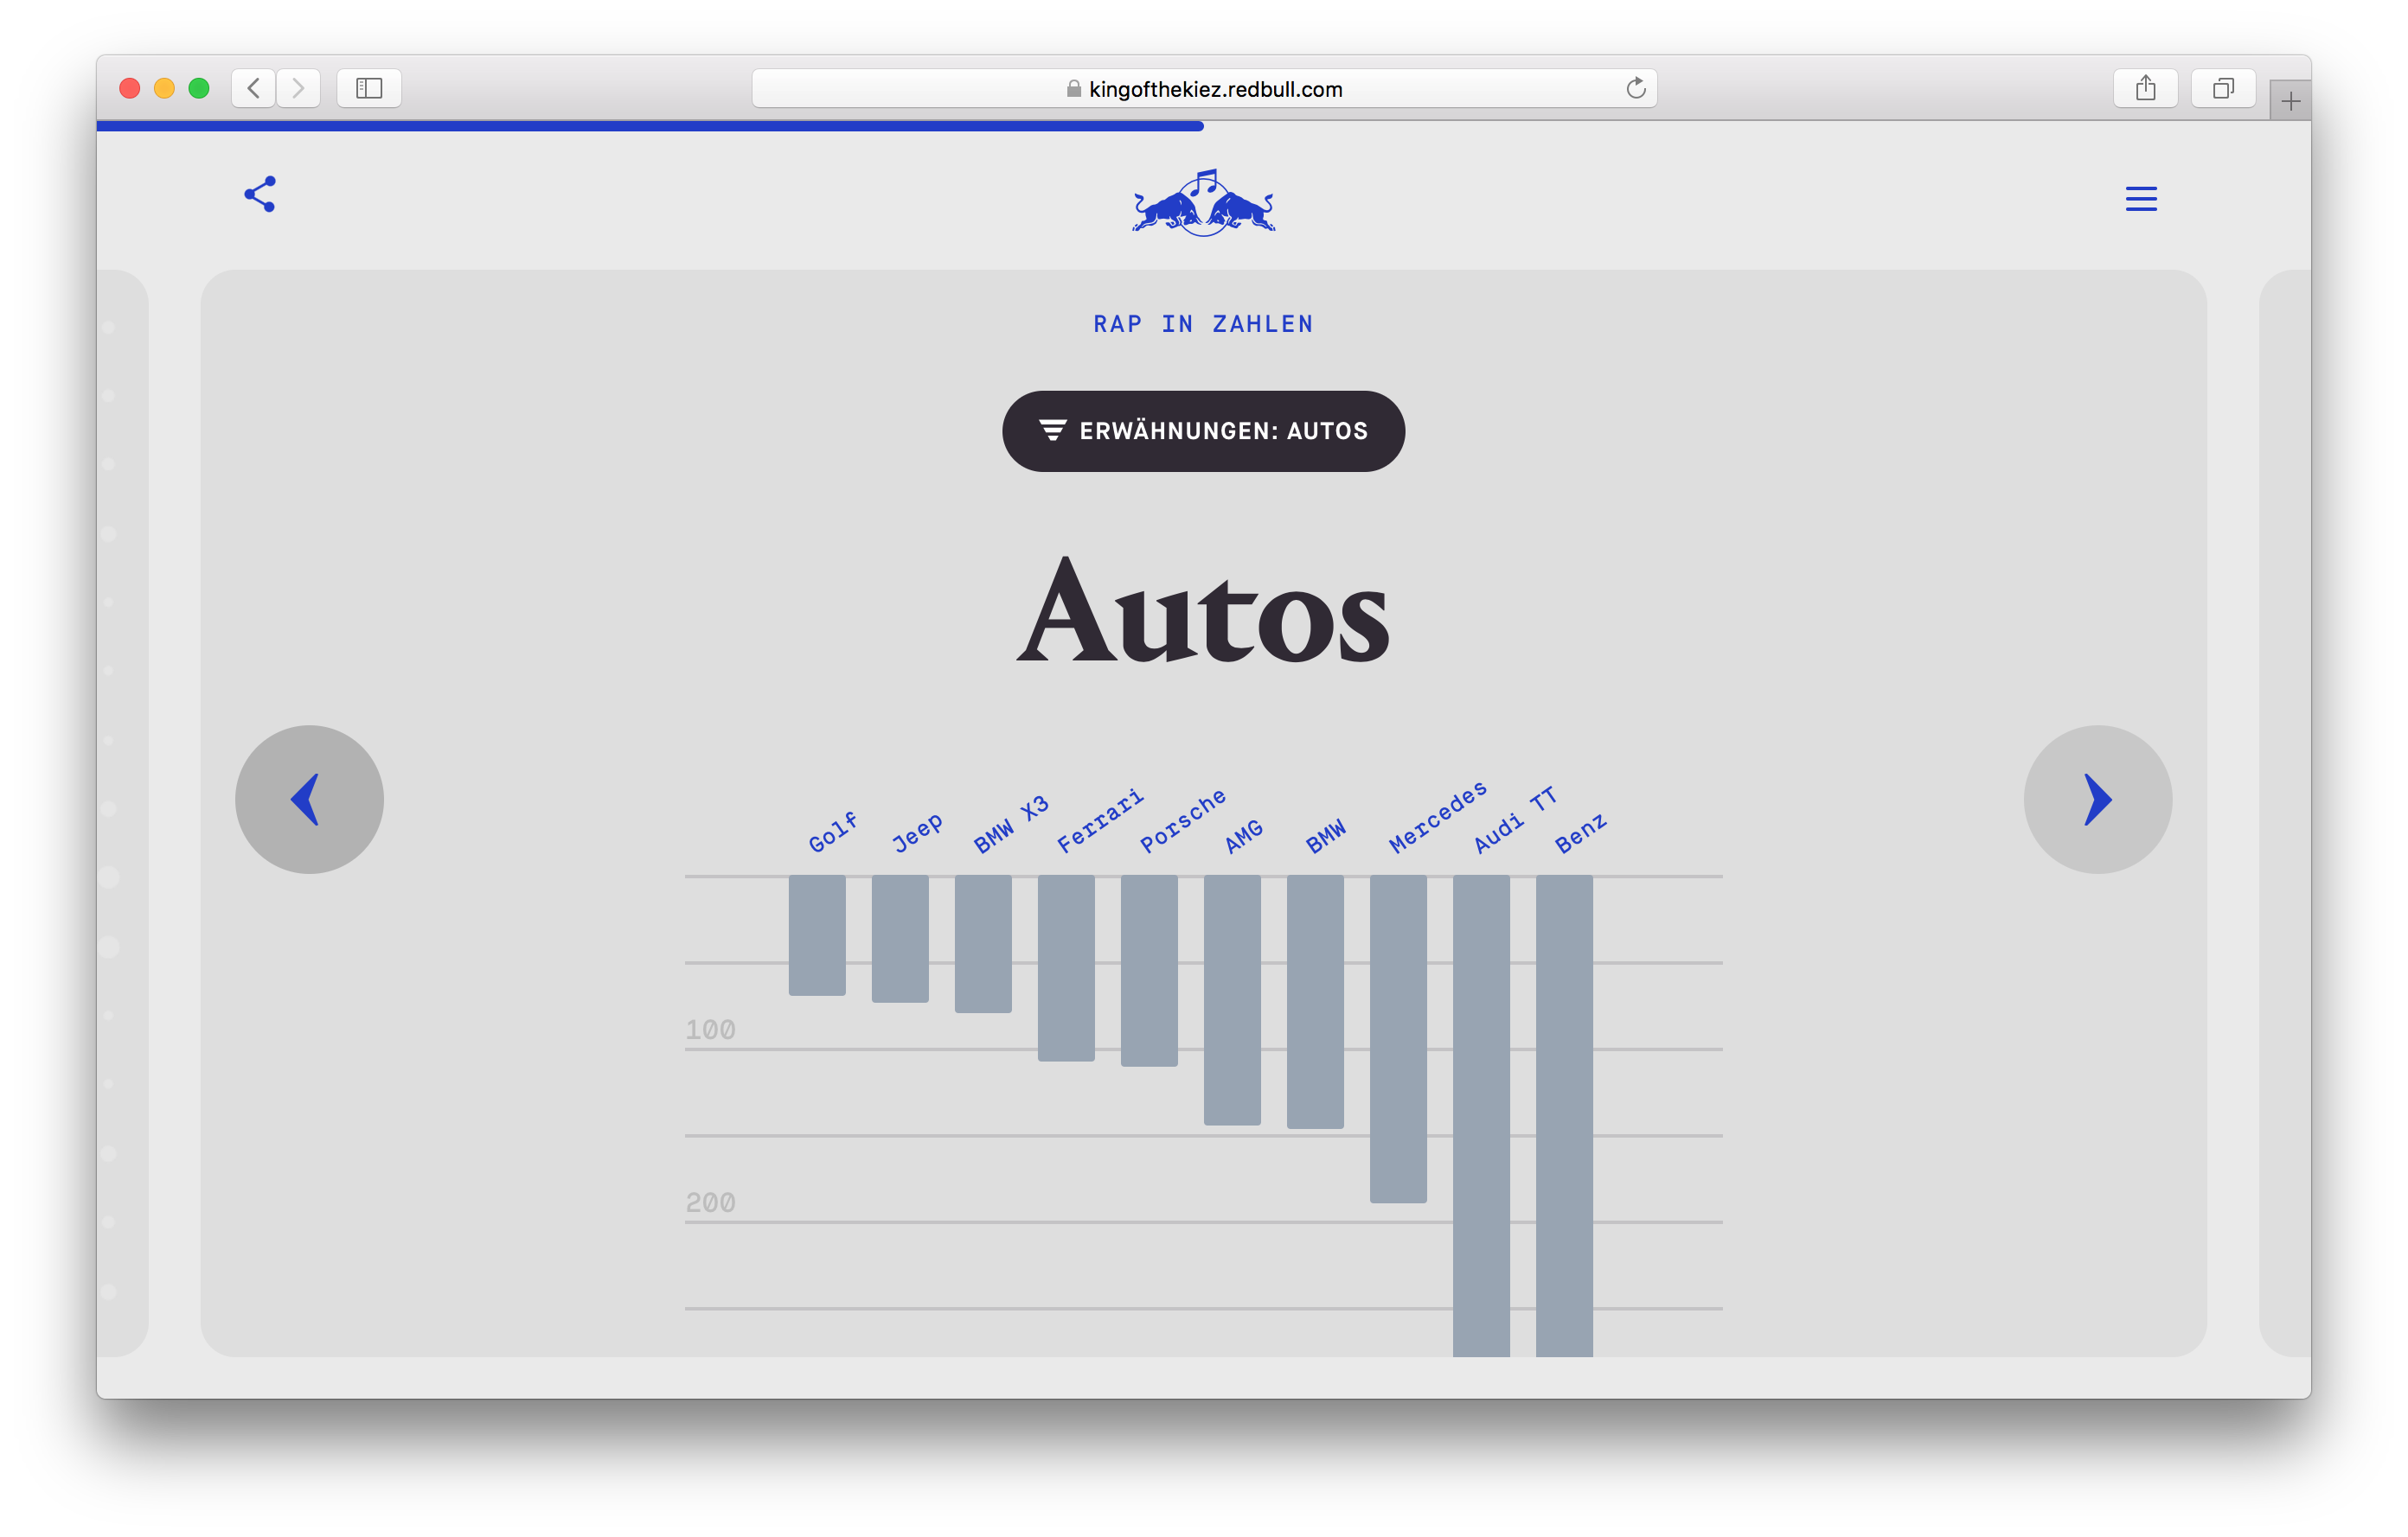2408x1537 pixels.
Task: Click the RAP IN ZAHLEN heading
Action: pyautogui.click(x=1203, y=324)
